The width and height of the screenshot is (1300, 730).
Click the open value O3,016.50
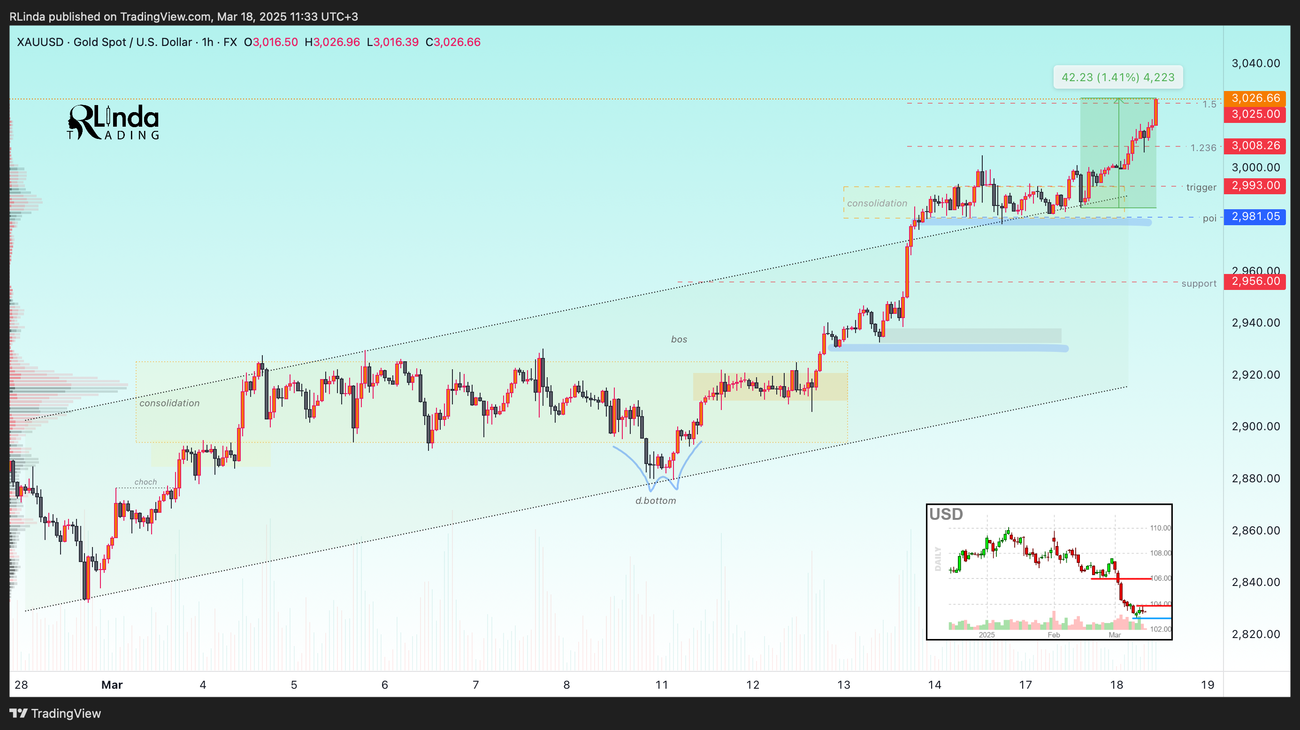pyautogui.click(x=271, y=42)
